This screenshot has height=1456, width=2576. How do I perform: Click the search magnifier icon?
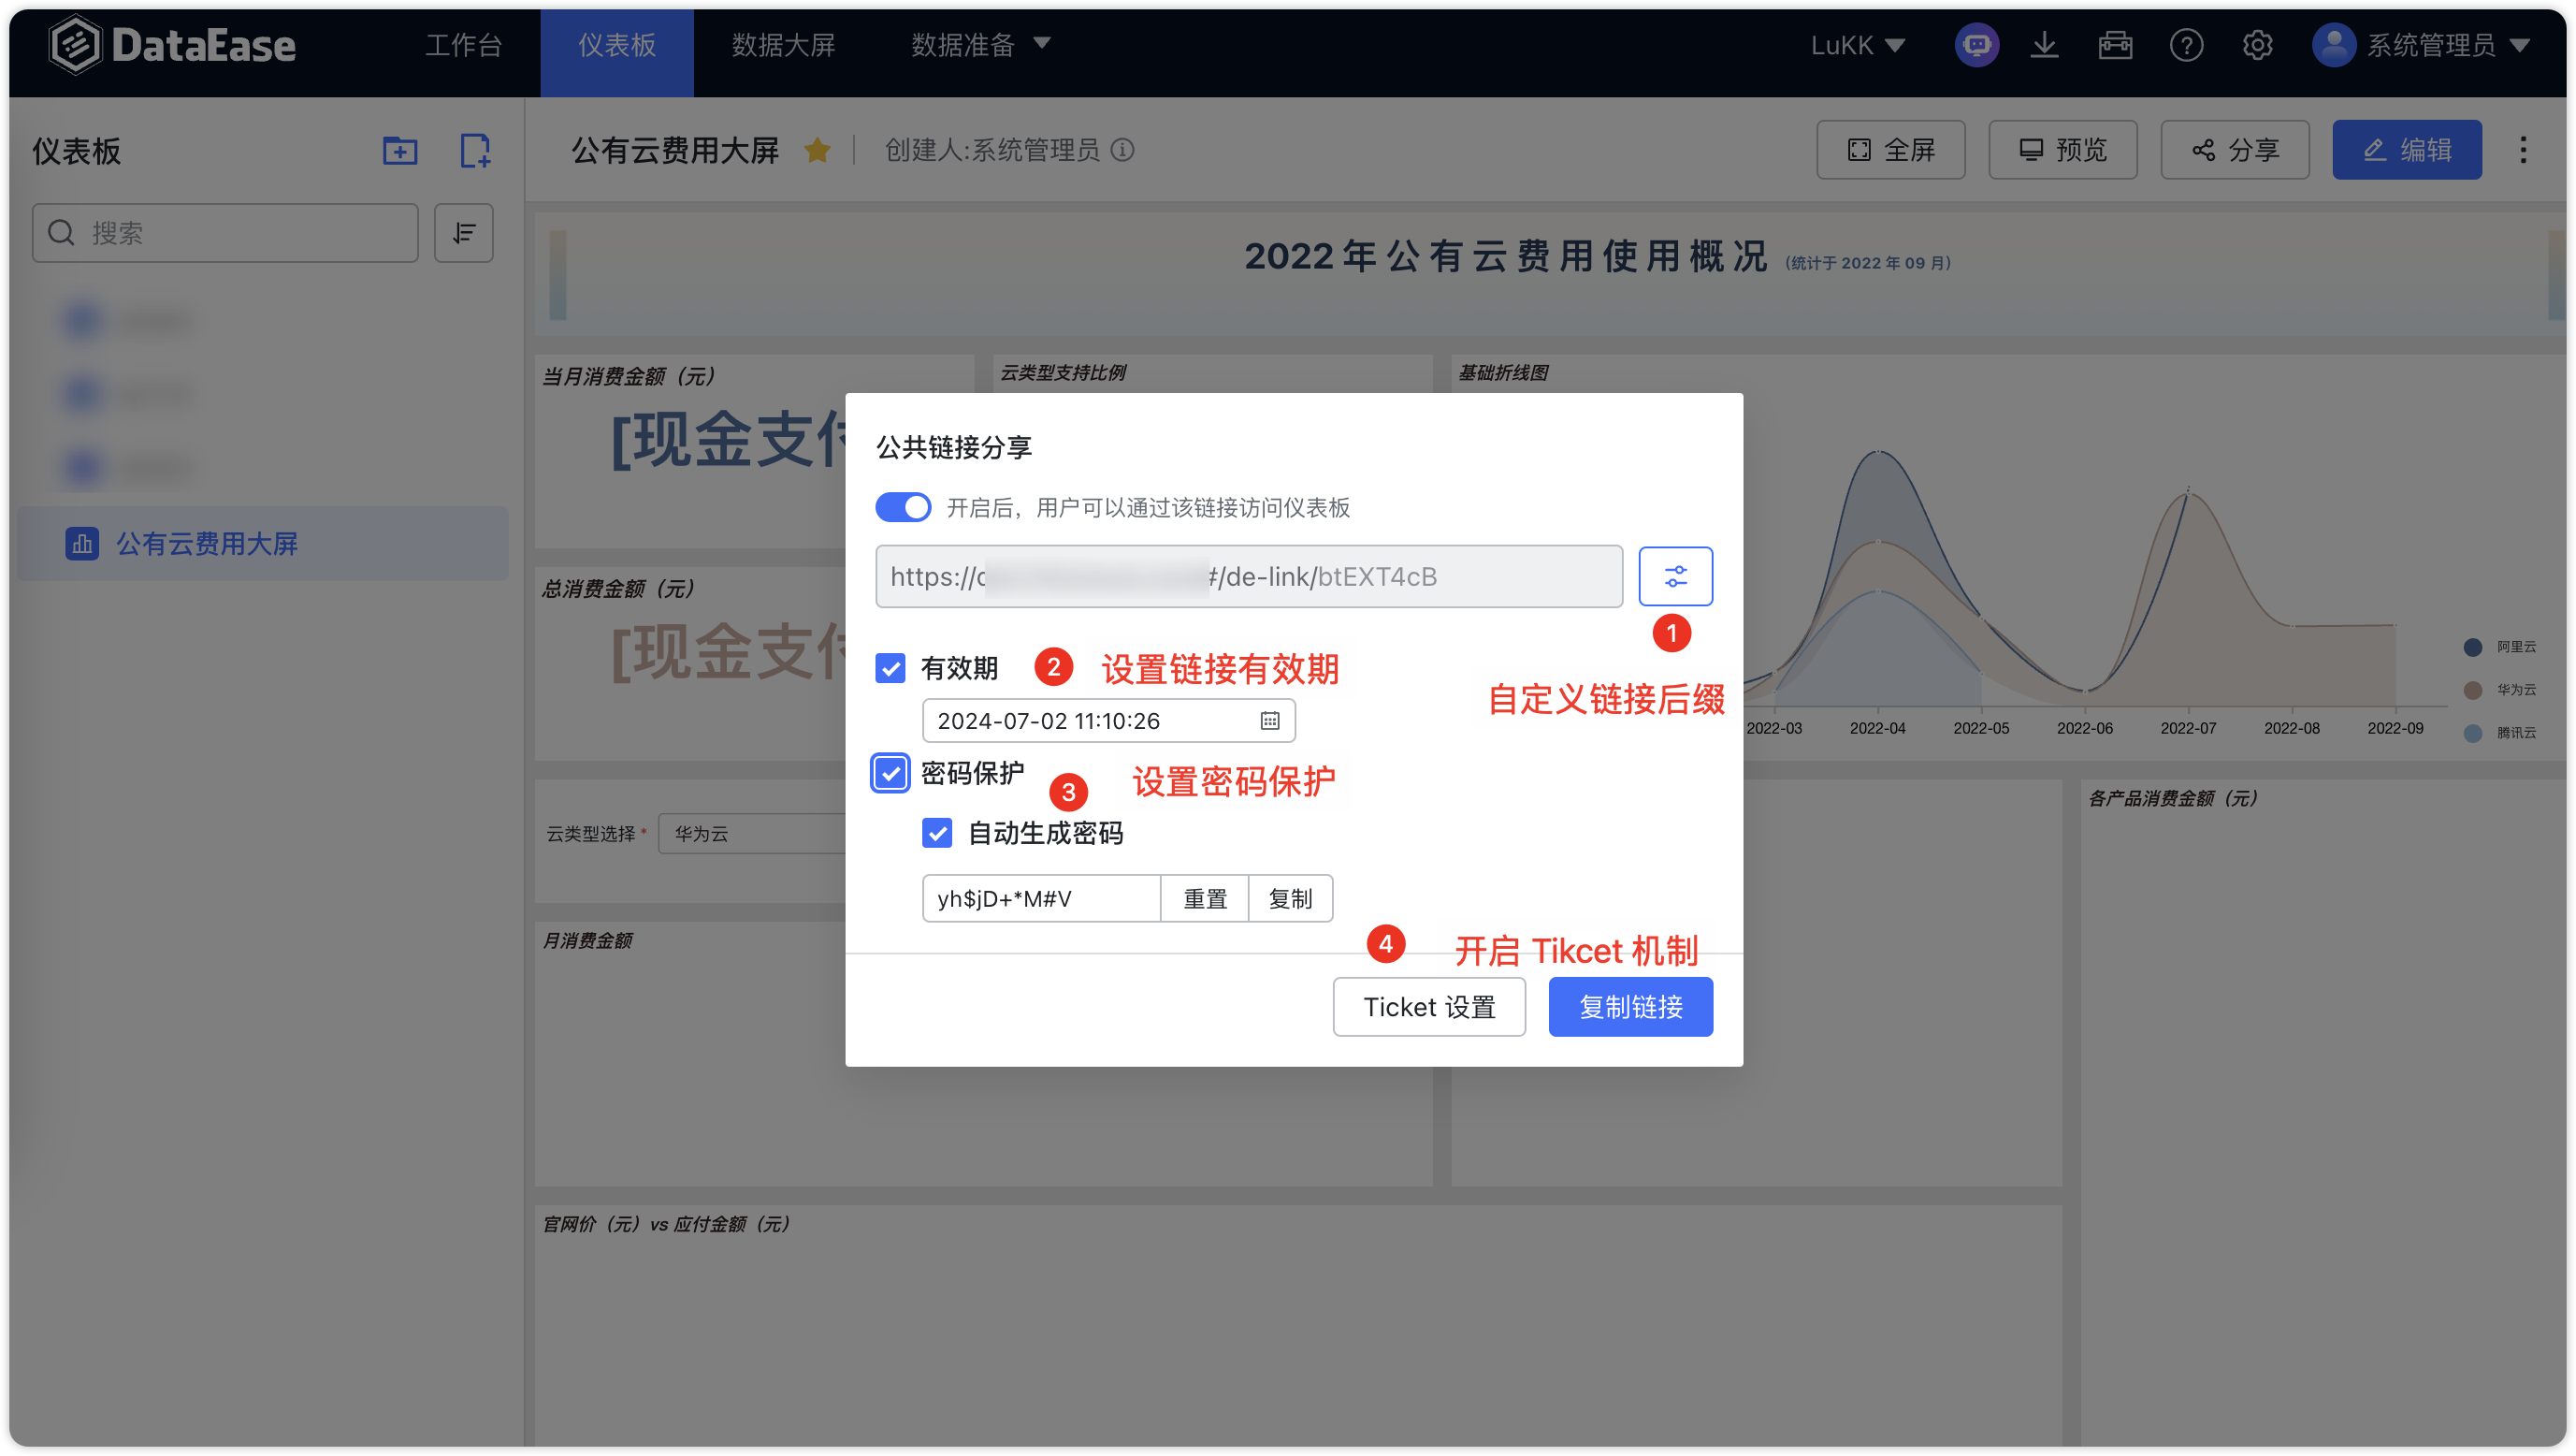tap(62, 233)
